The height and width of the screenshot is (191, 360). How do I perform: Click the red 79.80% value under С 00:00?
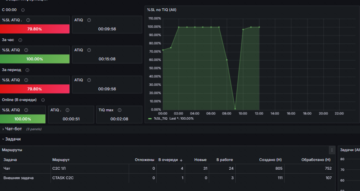(x=35, y=29)
